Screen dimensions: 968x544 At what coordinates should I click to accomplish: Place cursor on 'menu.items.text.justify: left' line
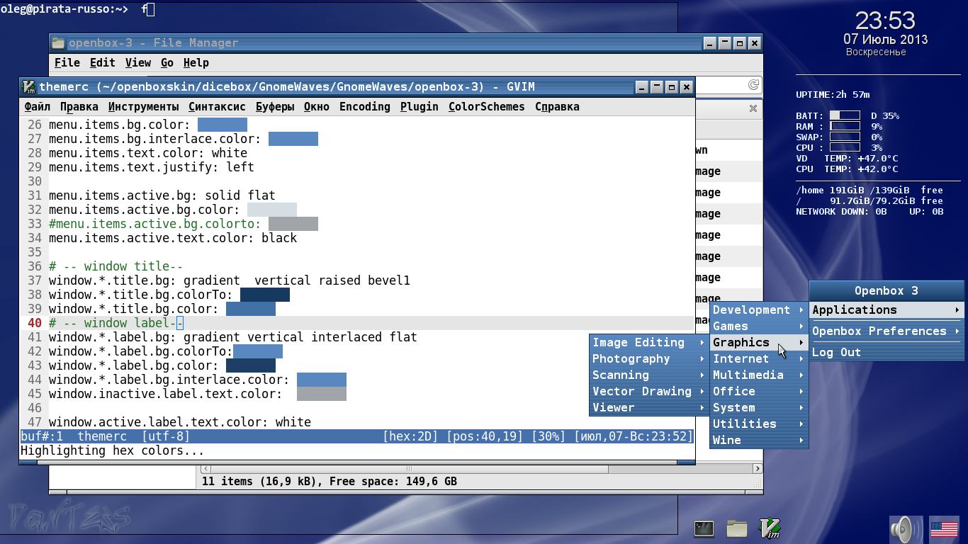coord(151,167)
